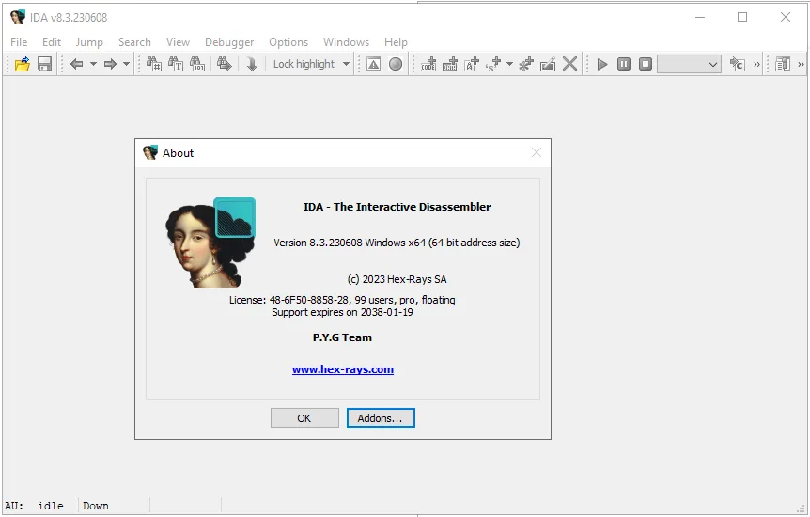Jump back with the left arrow
Screen dimensions: 810x517
pos(76,64)
